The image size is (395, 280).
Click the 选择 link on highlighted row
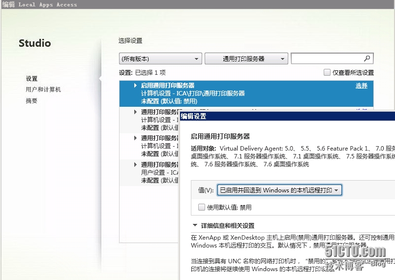tap(361, 86)
